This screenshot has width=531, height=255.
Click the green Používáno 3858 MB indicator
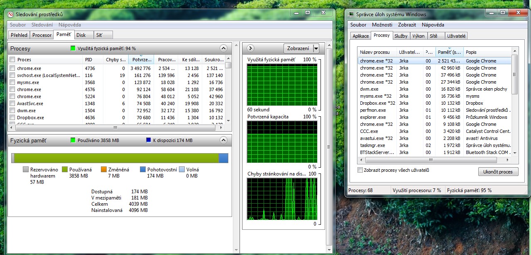pos(74,140)
